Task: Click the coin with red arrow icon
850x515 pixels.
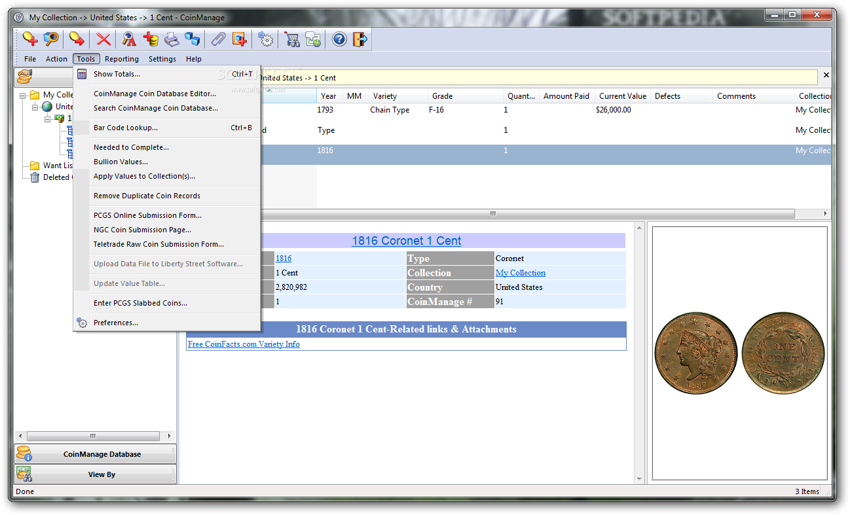Action: pos(77,39)
